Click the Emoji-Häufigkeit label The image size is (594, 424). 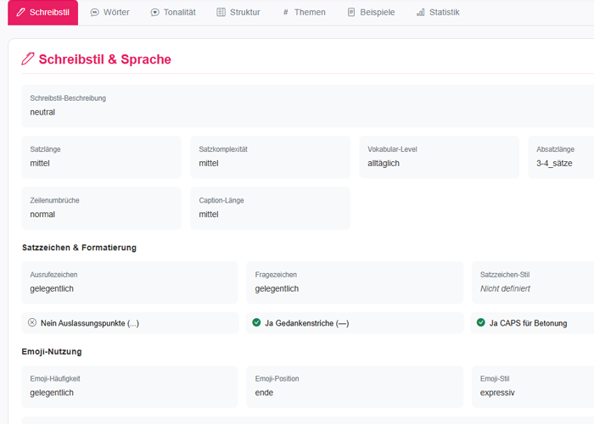tap(55, 378)
